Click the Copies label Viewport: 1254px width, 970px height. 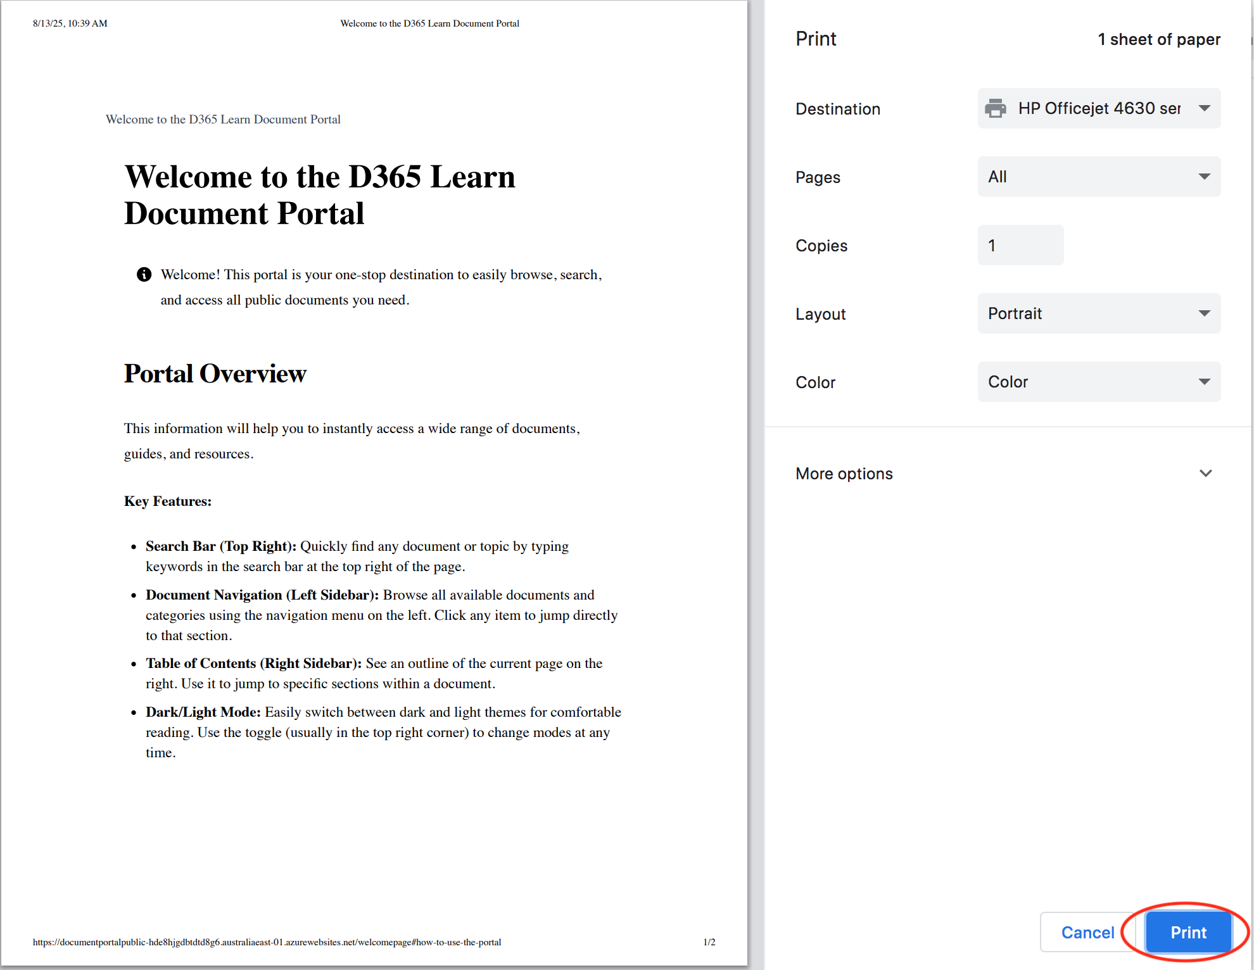click(x=821, y=246)
